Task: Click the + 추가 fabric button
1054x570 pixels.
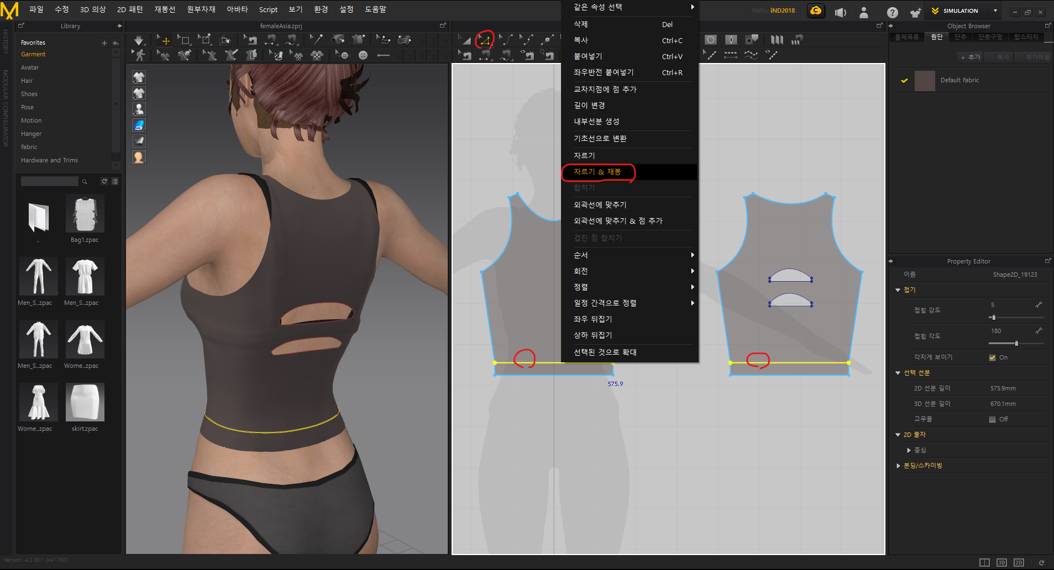Action: 971,57
